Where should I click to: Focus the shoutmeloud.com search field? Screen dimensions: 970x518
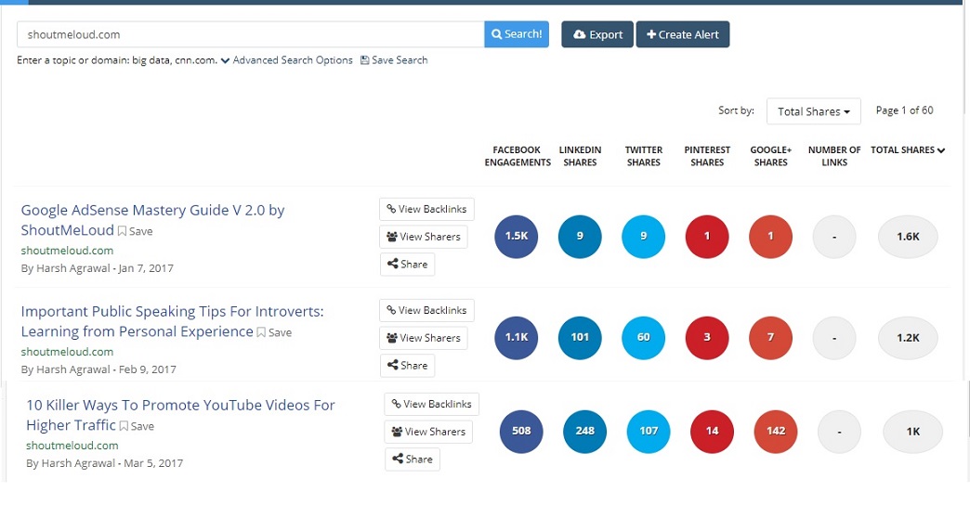(x=251, y=34)
